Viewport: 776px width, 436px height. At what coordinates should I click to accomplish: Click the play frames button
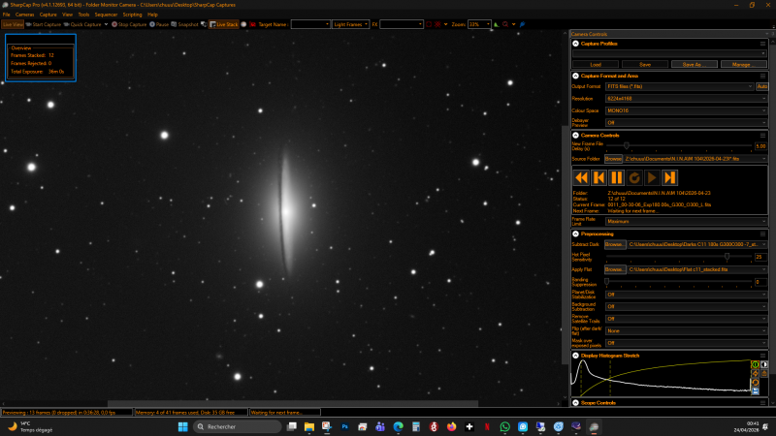(x=652, y=177)
